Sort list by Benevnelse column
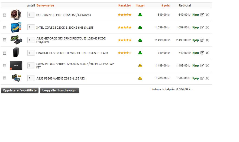The height and width of the screenshot is (142, 239). [x=45, y=5]
